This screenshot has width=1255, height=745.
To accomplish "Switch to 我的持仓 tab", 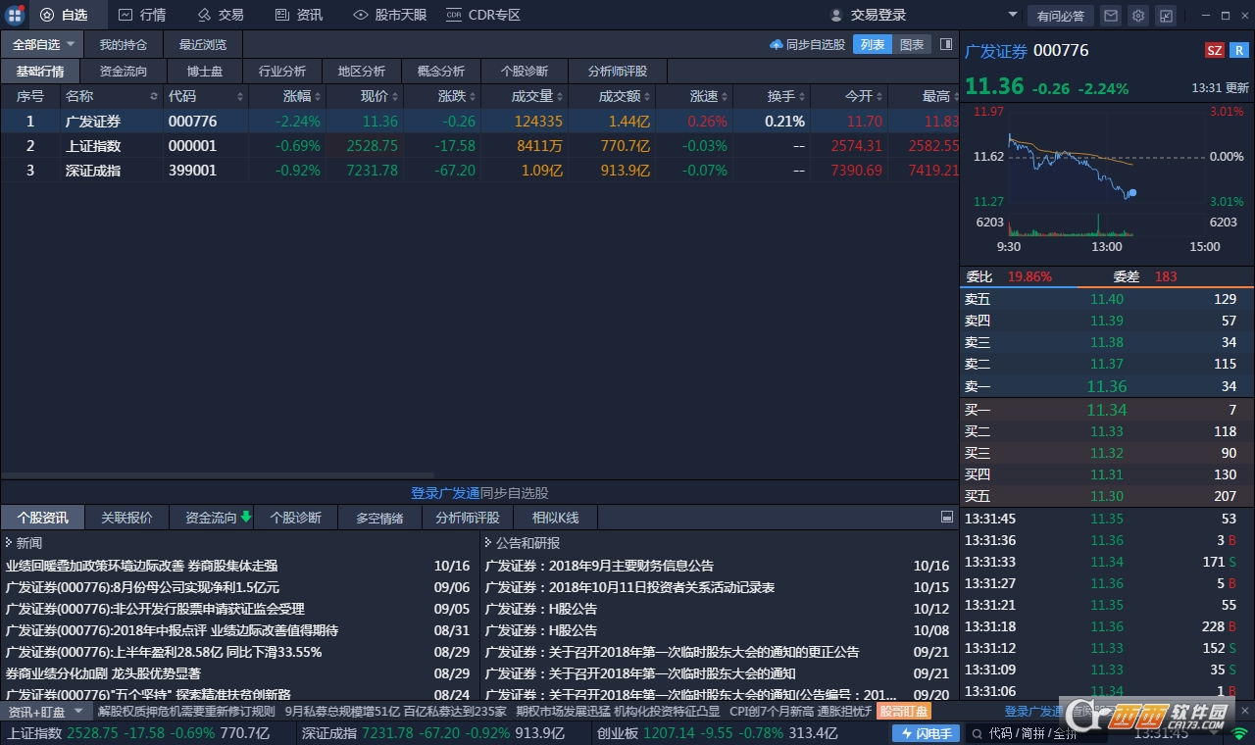I will click(x=124, y=44).
